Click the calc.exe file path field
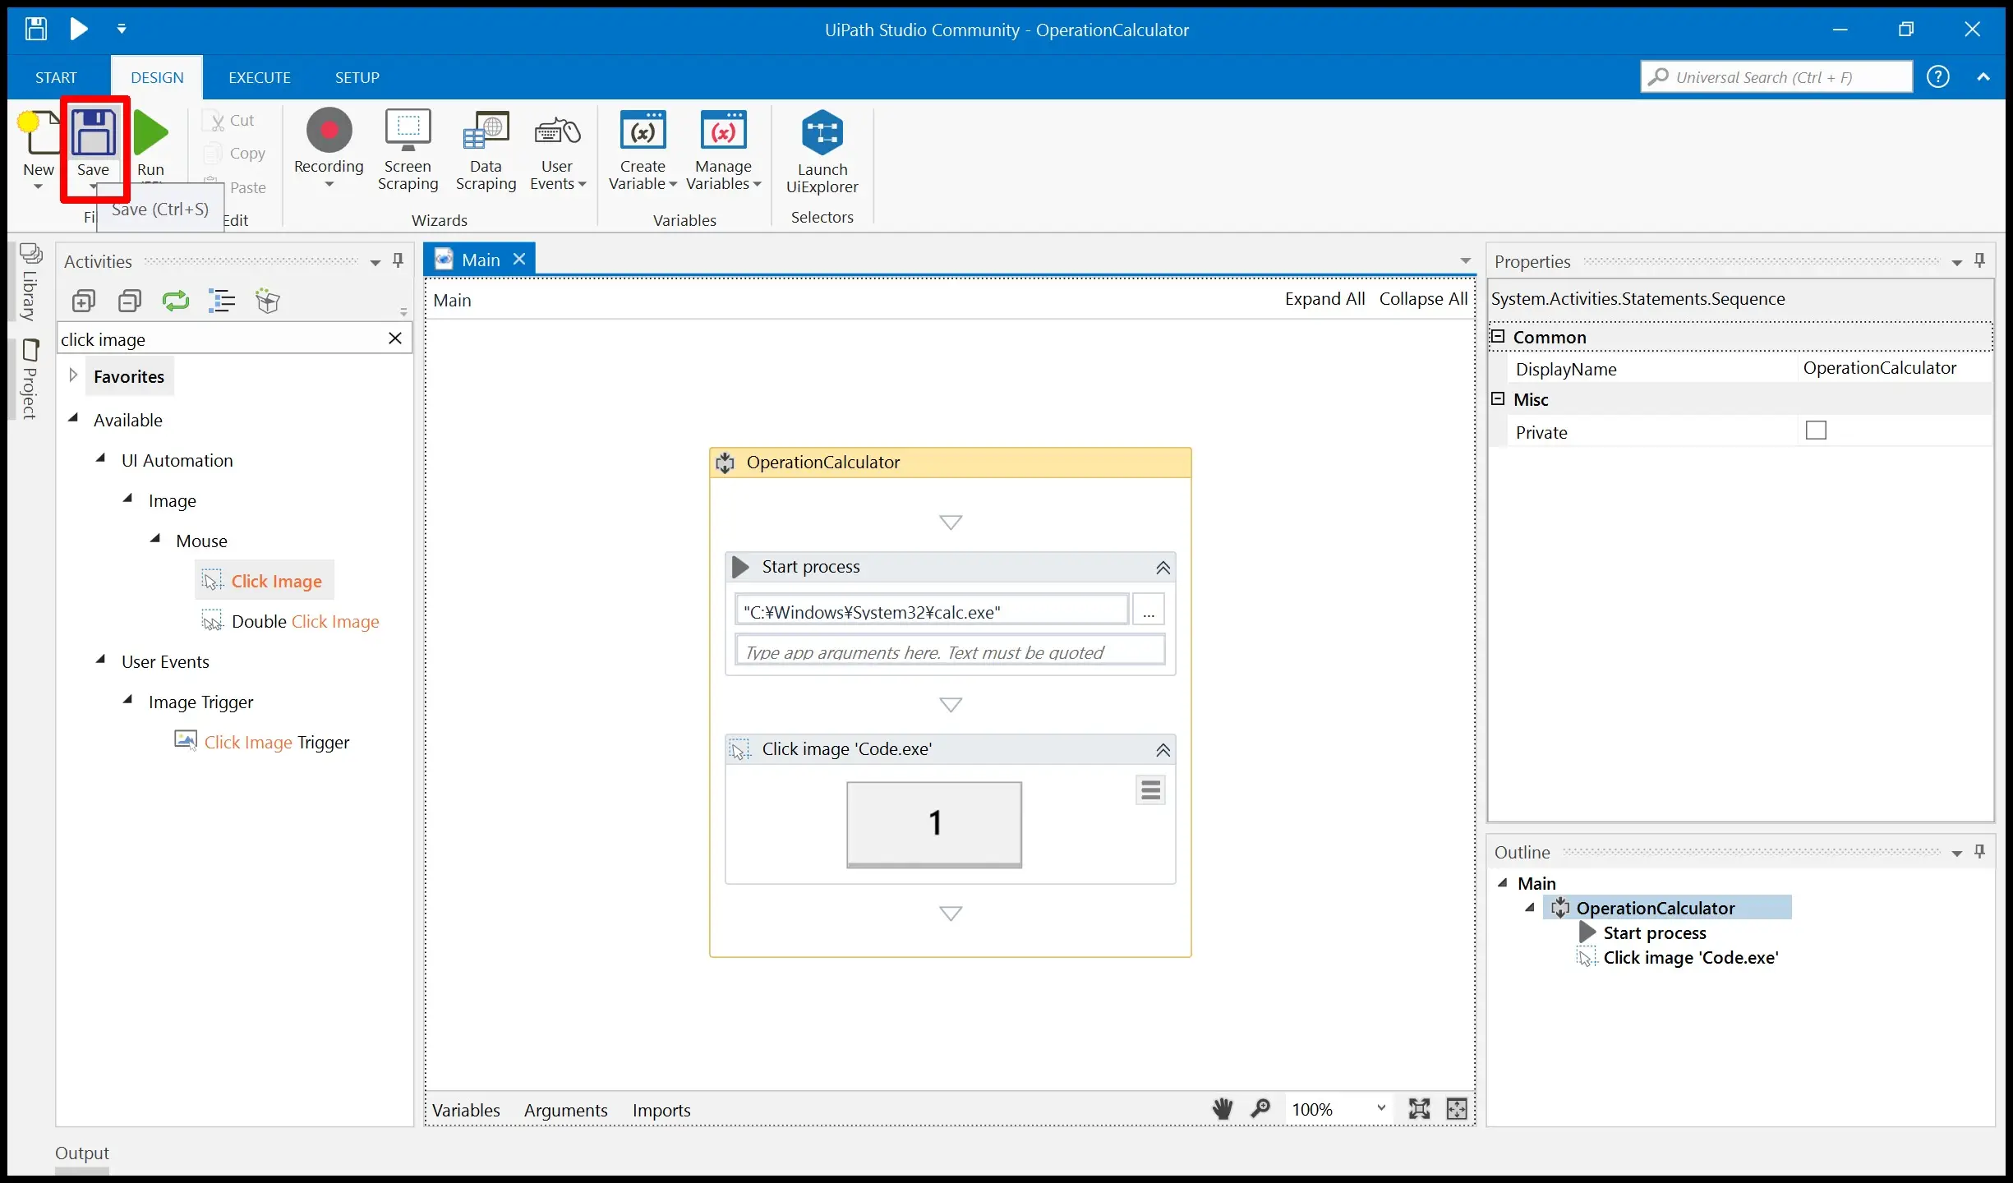2013x1183 pixels. [932, 611]
